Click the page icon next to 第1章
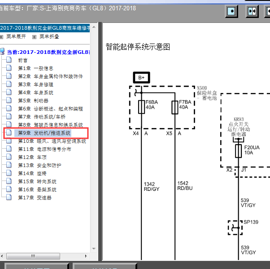The image size is (270, 269). pyautogui.click(x=9, y=68)
